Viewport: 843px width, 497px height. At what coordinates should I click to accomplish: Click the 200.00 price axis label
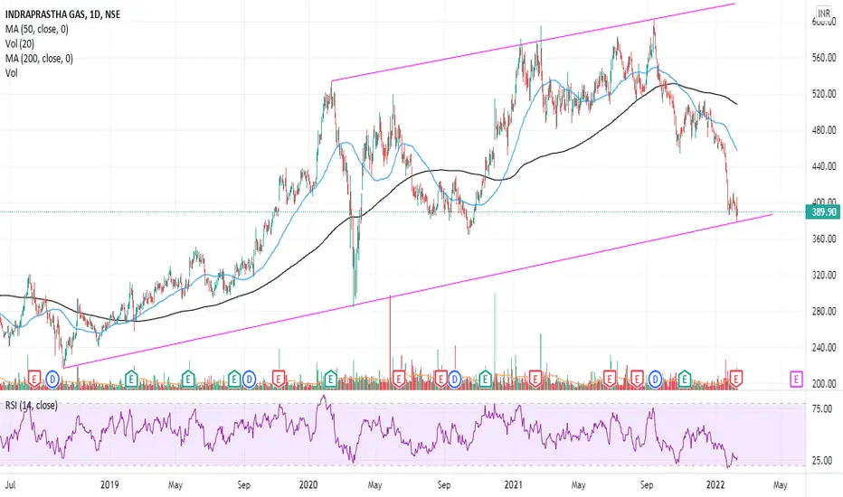coord(824,384)
